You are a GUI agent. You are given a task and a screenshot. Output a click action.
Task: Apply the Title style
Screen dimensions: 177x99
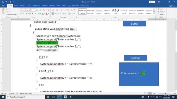click(116, 12)
